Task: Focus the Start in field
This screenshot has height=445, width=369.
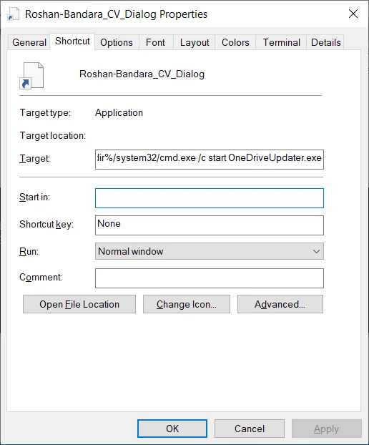Action: click(210, 198)
